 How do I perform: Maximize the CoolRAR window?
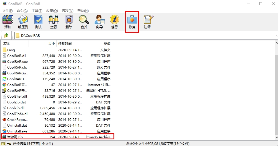tap(261, 4)
